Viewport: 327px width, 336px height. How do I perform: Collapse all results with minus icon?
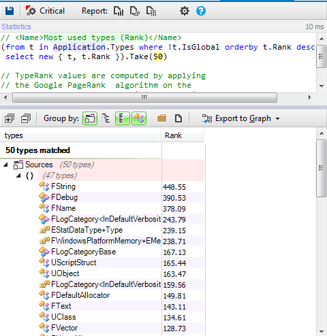[x=26, y=118]
